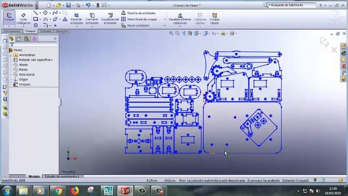
Task: Open dropdown arrow under Croquis button
Action: 9,27
